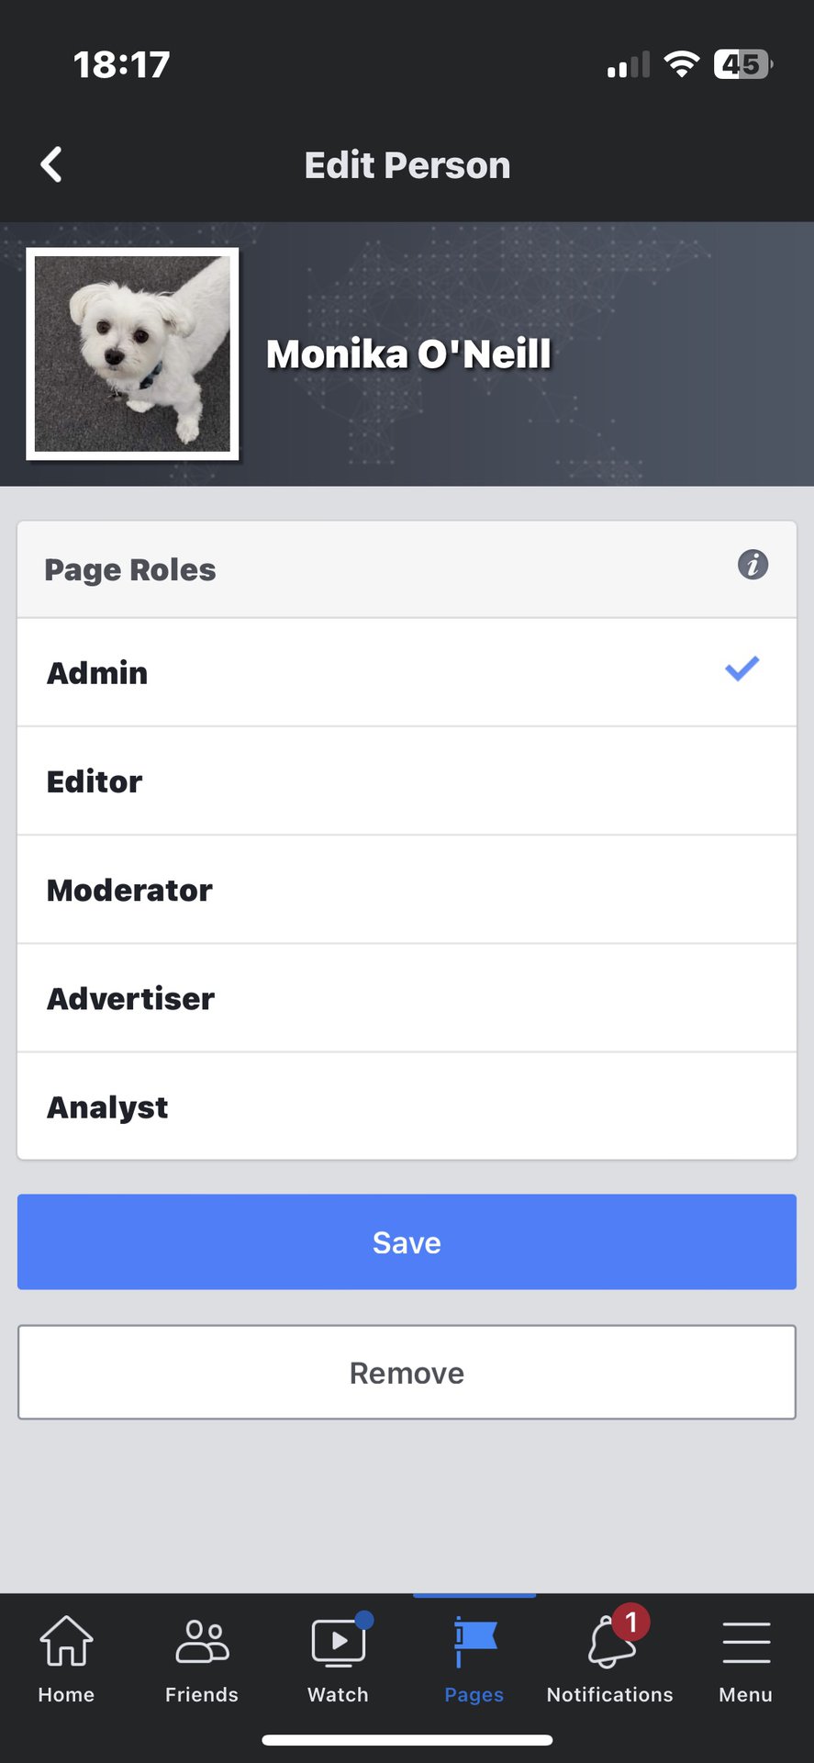Image resolution: width=814 pixels, height=1763 pixels.
Task: Tap the white dog profile photo
Action: click(133, 354)
